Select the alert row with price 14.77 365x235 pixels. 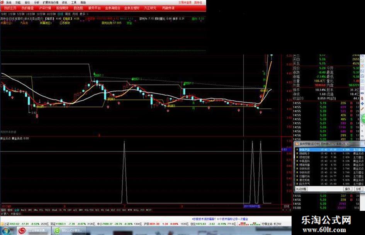[x=329, y=176]
